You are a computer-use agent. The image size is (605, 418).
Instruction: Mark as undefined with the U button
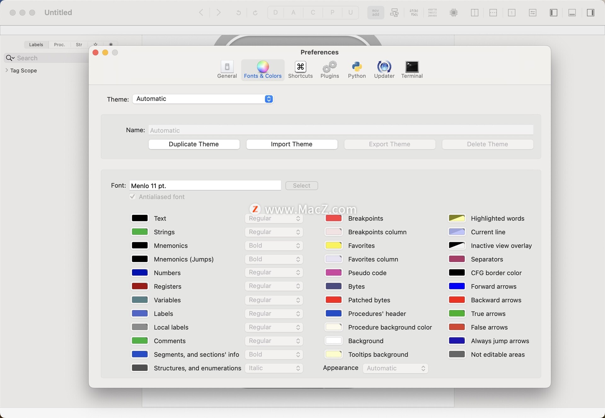tap(350, 13)
